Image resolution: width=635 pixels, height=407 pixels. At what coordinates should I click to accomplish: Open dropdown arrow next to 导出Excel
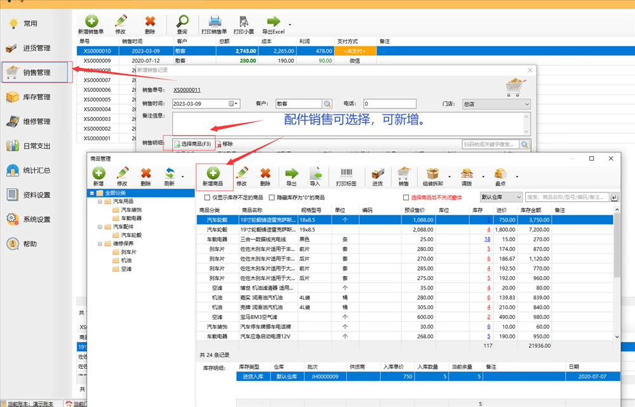pos(290,25)
